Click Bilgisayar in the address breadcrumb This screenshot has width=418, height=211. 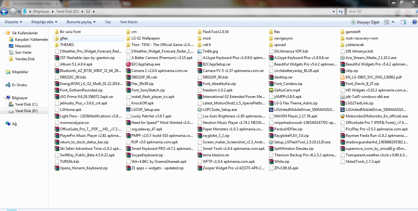coord(41,11)
